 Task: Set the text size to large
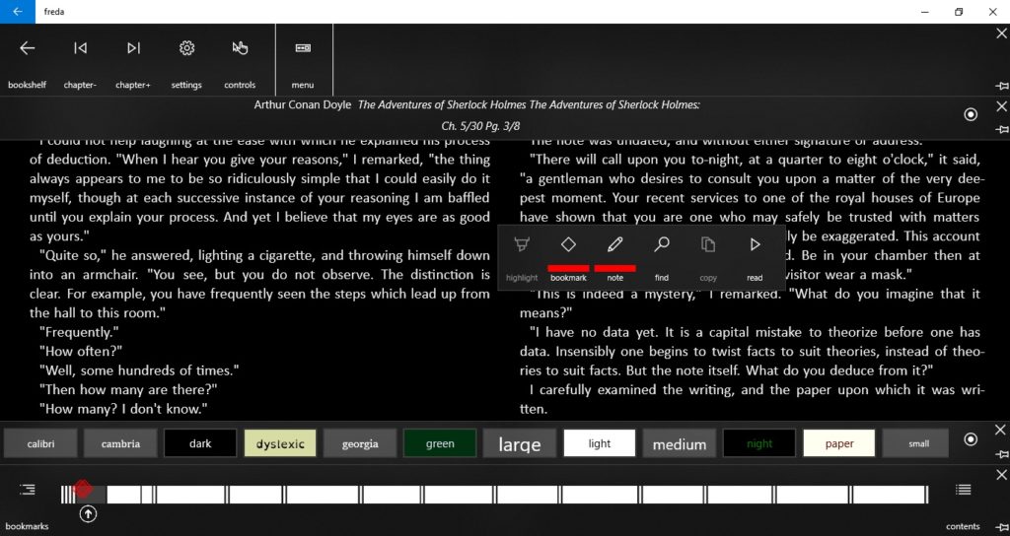pos(520,443)
